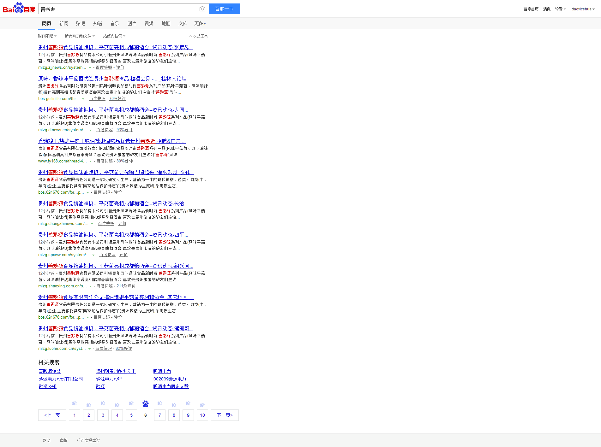Switch to the 新闻 tab
601x447 pixels.
coord(63,23)
